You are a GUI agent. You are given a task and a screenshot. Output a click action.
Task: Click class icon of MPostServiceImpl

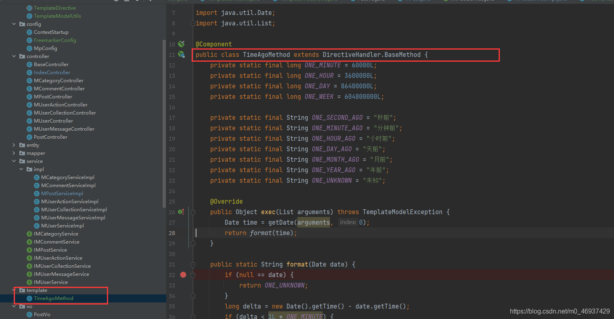37,194
